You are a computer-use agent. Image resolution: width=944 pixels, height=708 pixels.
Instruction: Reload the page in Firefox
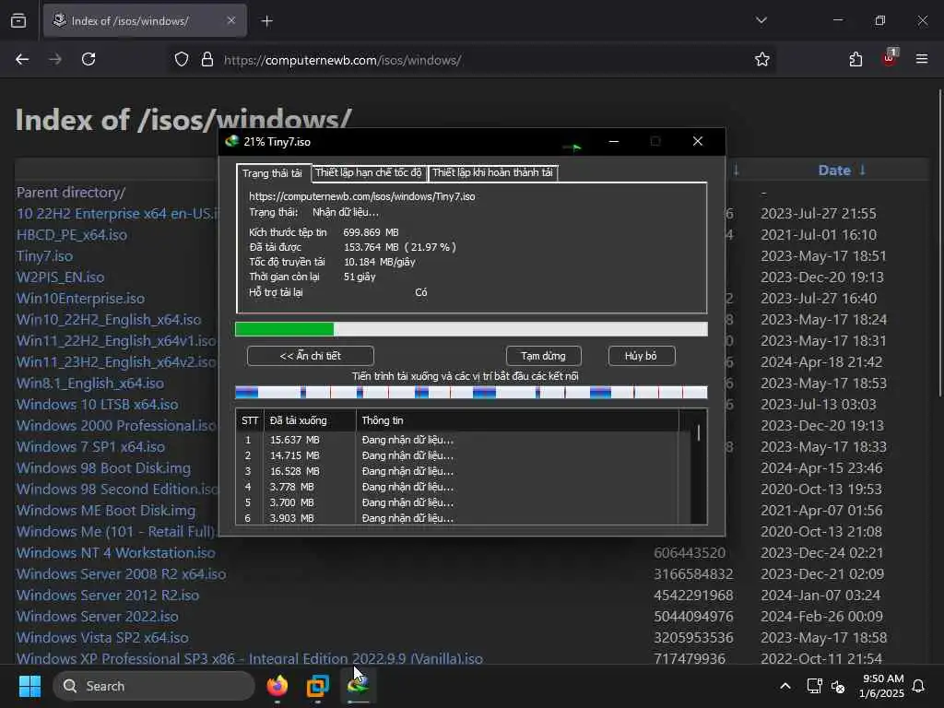[x=88, y=60]
